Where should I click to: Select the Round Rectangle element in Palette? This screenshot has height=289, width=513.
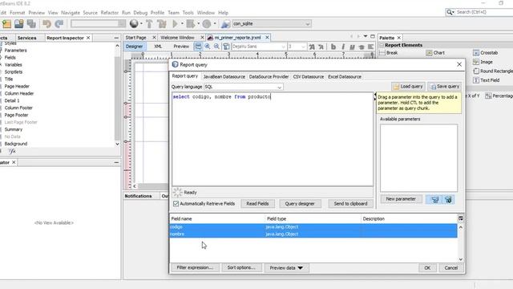493,71
